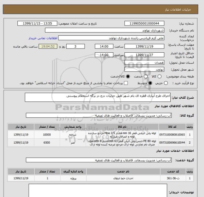Click goods table header کد کالا
The width and height of the screenshot is (204, 197).
click(x=172, y=127)
